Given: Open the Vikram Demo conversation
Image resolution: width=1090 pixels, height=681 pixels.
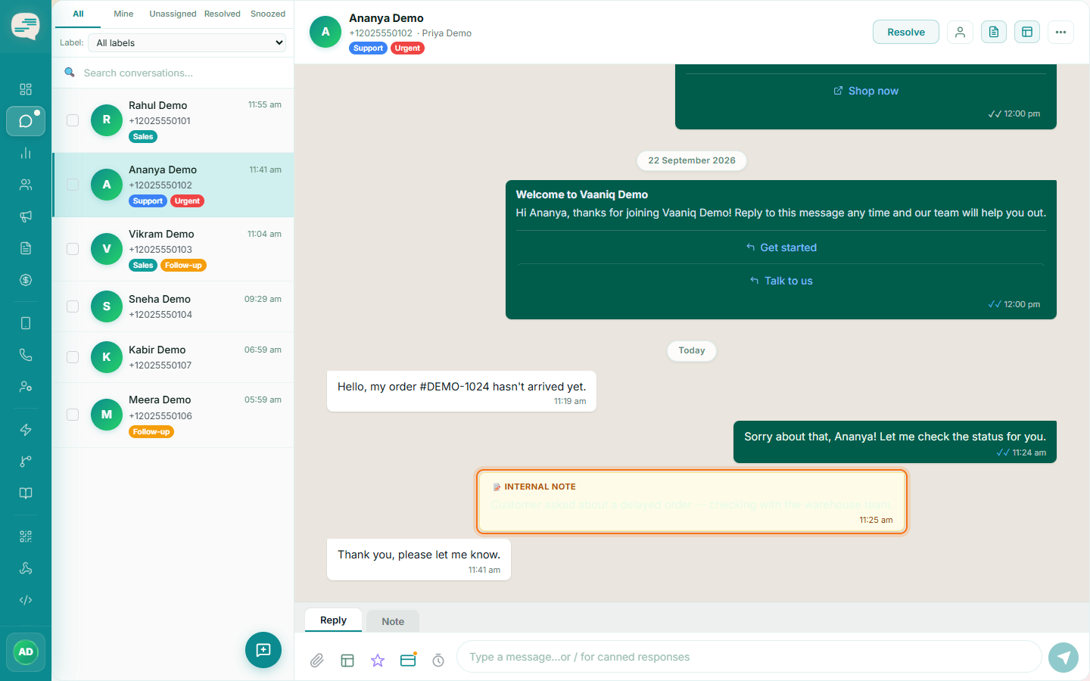Looking at the screenshot, I should (x=173, y=249).
